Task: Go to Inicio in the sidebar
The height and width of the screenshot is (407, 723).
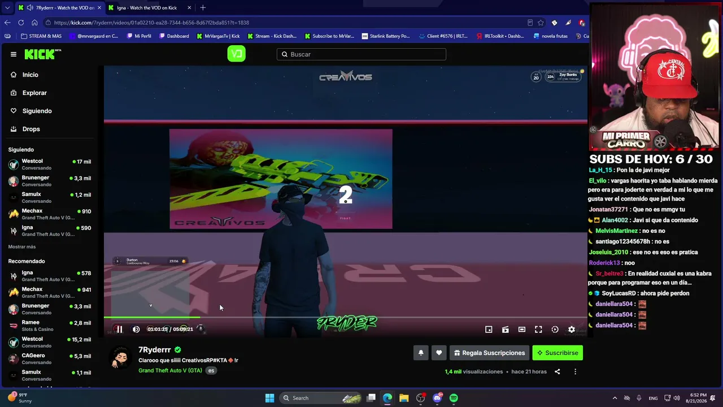Action: coord(31,75)
